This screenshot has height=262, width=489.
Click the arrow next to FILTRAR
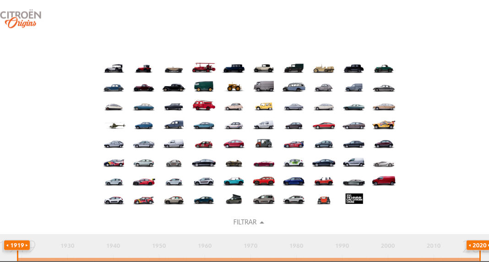262,223
